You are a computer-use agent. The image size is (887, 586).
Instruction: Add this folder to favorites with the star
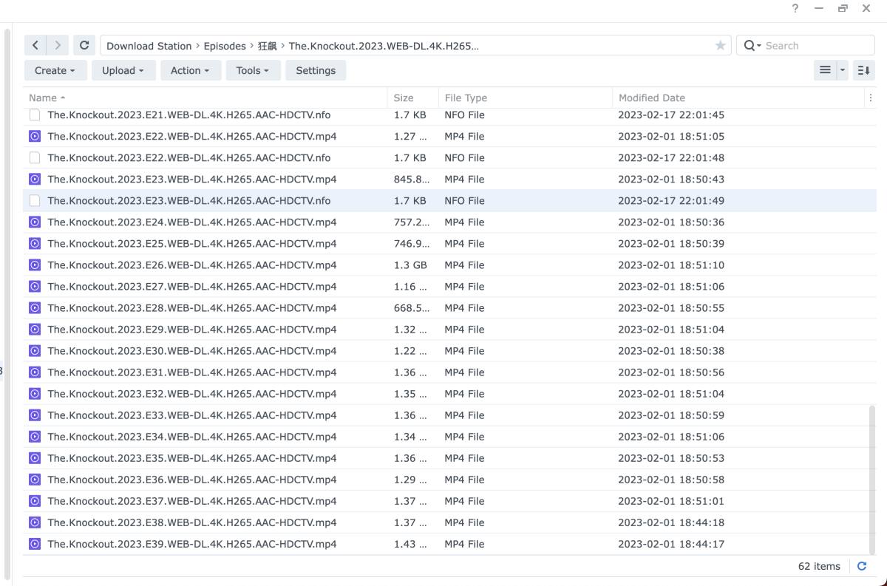pyautogui.click(x=720, y=46)
